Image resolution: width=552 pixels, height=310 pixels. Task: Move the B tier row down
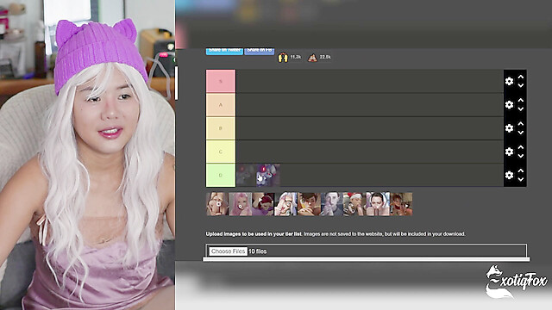pyautogui.click(x=521, y=133)
